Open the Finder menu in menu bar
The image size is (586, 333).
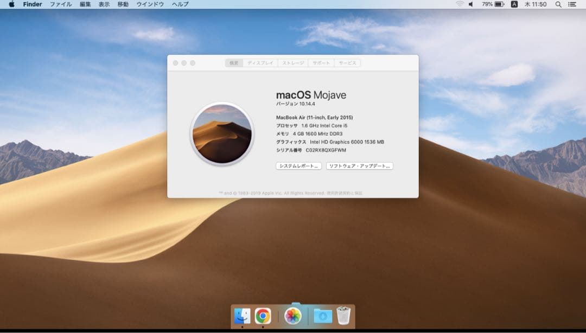[33, 4]
